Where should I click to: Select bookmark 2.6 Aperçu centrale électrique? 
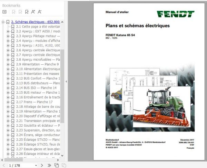click(38, 50)
